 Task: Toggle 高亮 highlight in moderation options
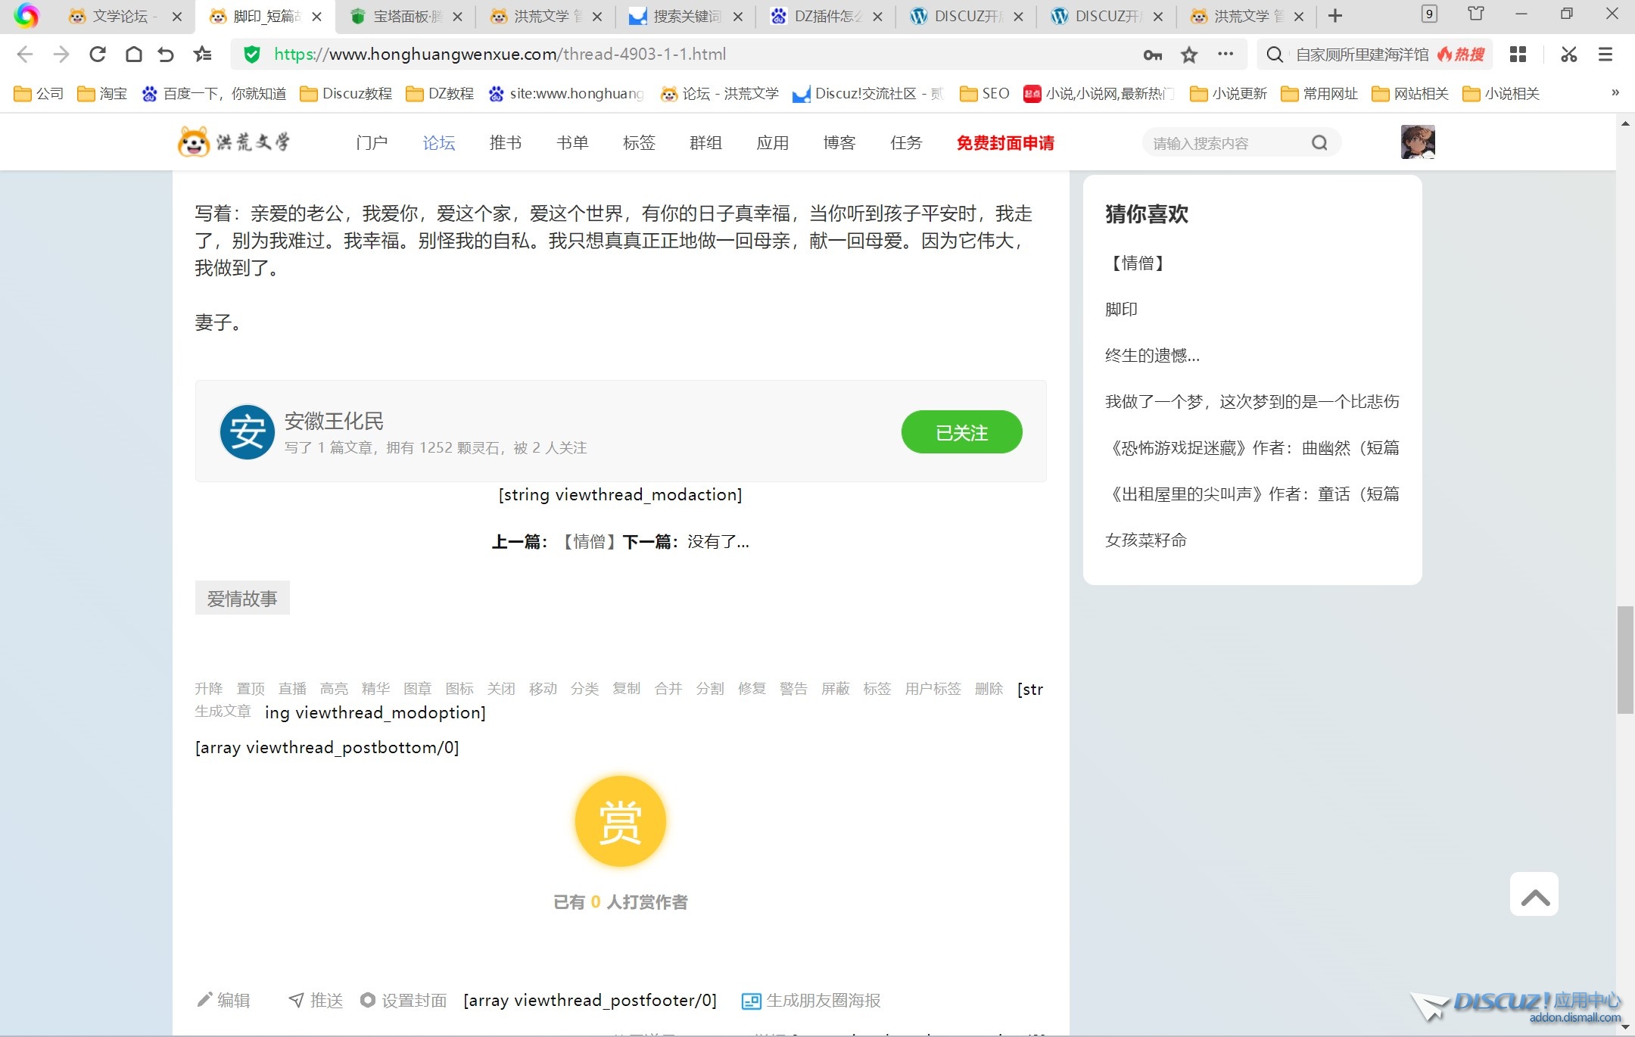[x=334, y=688]
